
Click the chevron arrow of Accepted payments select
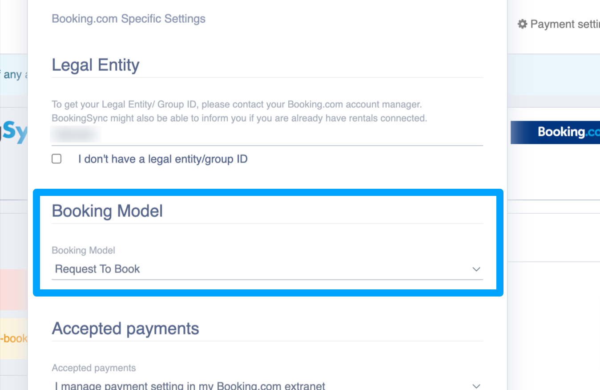pyautogui.click(x=476, y=386)
